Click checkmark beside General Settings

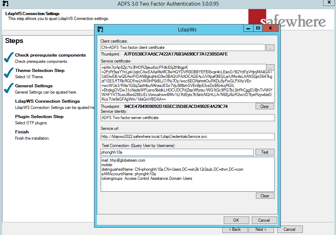pos(9,88)
